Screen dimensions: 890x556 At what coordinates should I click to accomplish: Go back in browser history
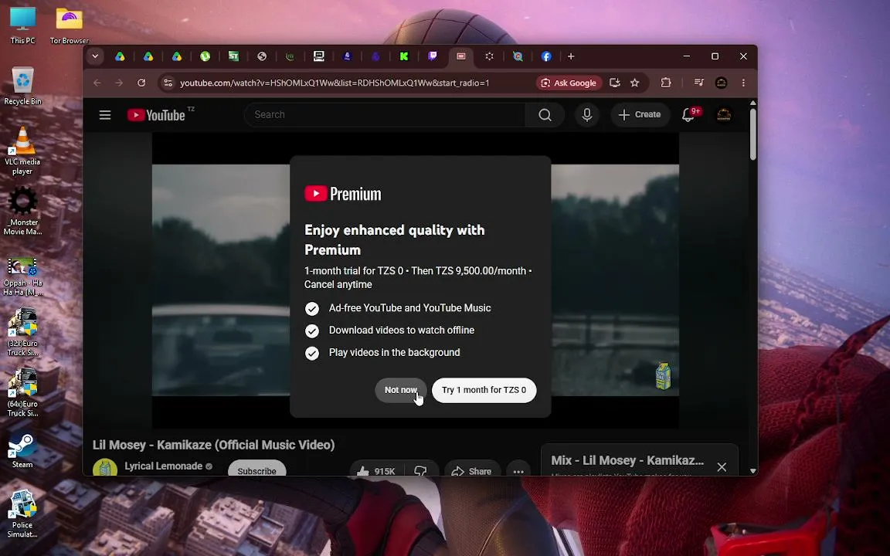pos(97,83)
